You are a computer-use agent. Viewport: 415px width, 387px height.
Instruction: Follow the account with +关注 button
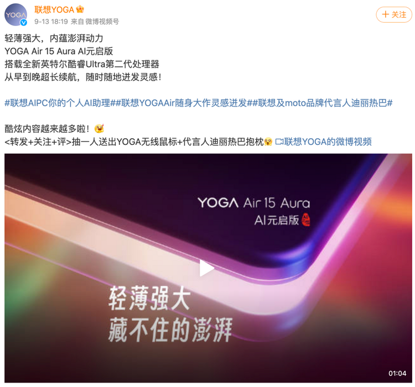coord(394,14)
